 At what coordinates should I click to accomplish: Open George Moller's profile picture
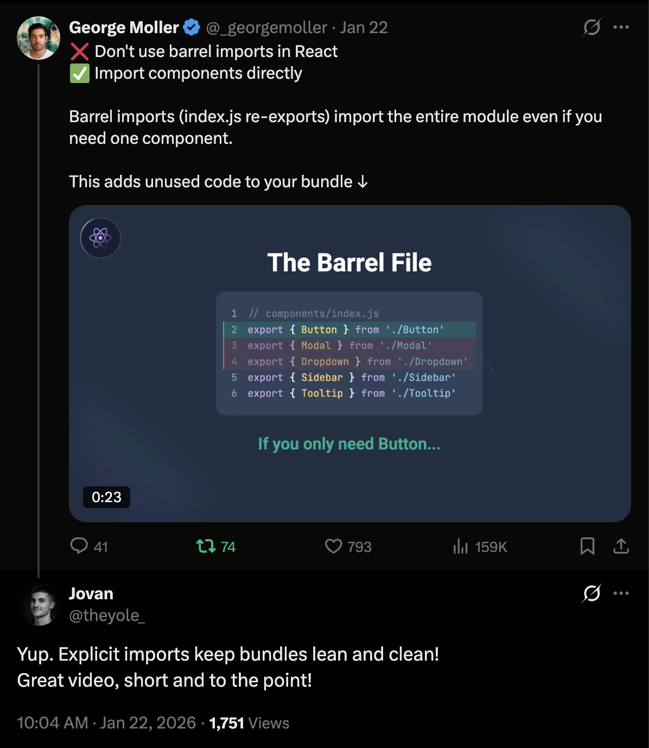(x=38, y=38)
